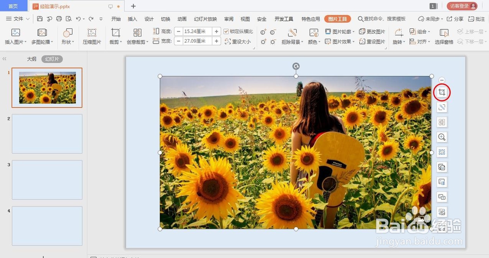The image size is (489, 258).
Task: Switch to the 插入 insert tab
Action: (133, 19)
